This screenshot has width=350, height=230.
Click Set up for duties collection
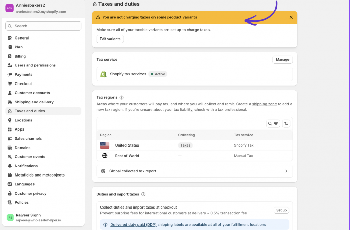[x=281, y=210]
